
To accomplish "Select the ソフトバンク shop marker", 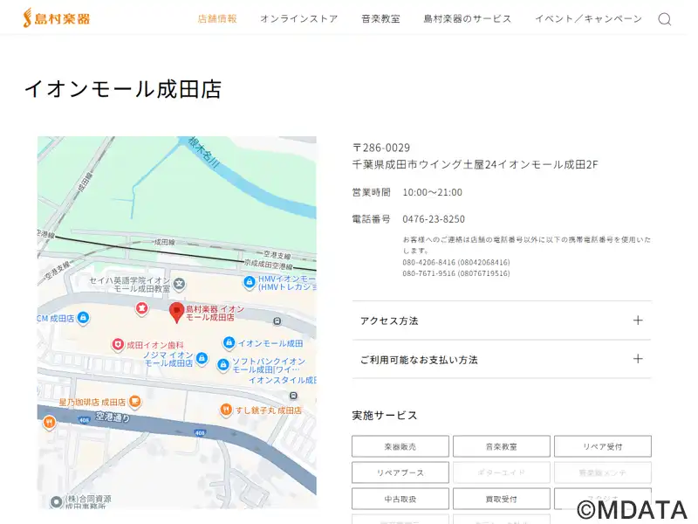I will tap(222, 364).
